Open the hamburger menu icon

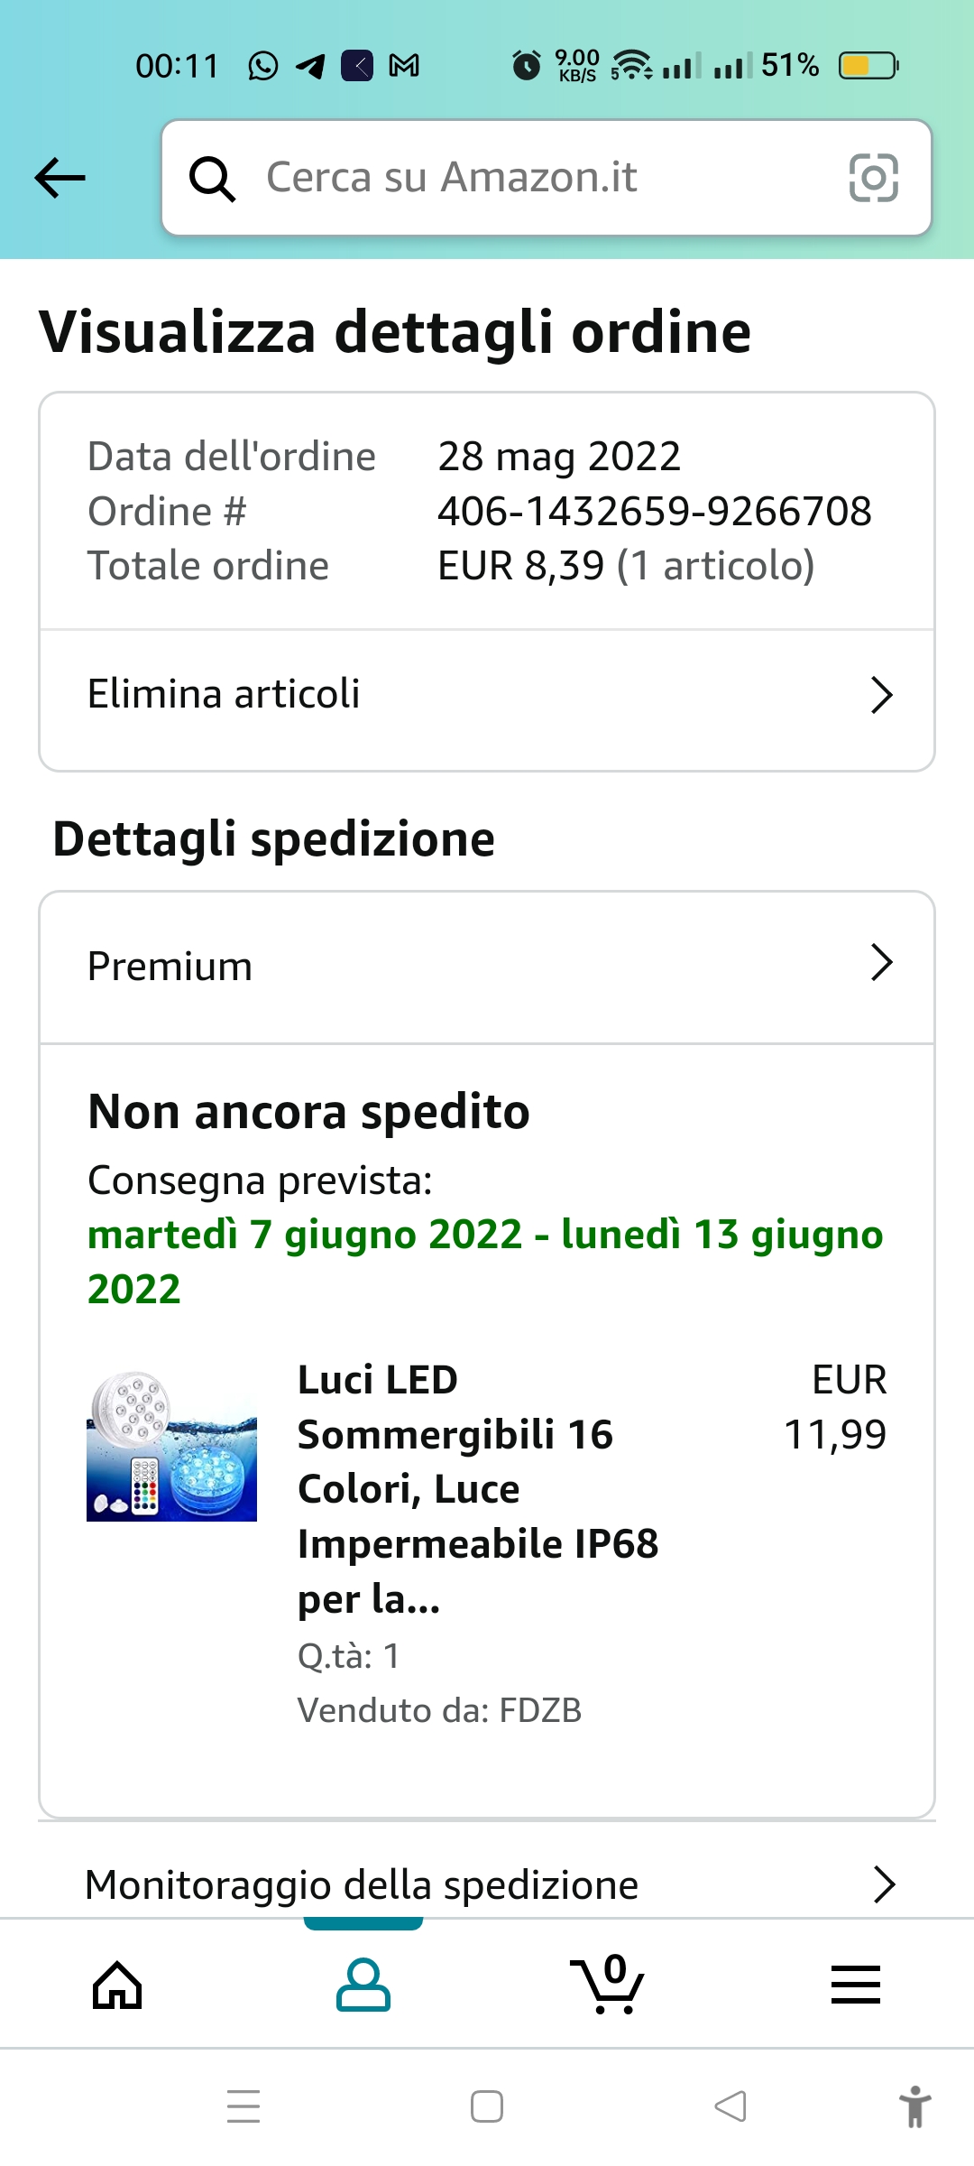[x=855, y=1985]
